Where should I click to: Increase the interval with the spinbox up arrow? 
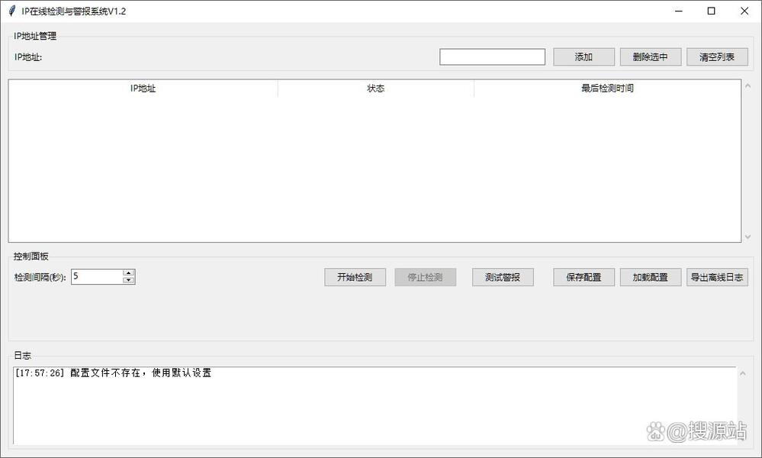pyautogui.click(x=128, y=273)
